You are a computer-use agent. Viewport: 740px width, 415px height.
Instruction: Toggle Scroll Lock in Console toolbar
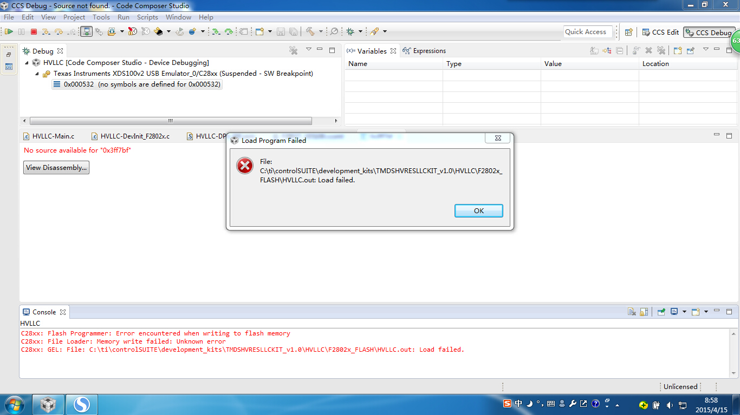(x=644, y=312)
